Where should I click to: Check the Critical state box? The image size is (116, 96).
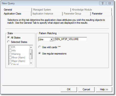pos(10,64)
